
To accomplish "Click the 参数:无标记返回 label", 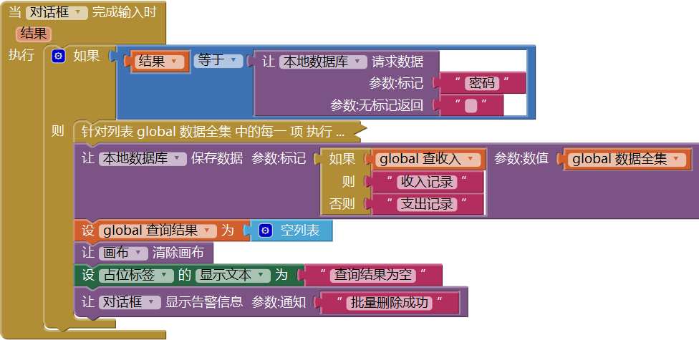I will 376,105.
